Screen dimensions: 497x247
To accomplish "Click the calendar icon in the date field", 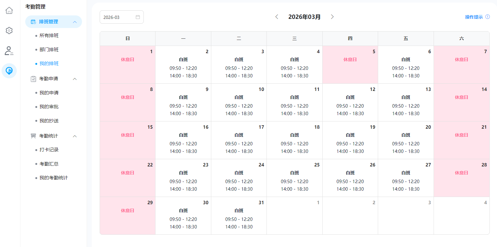I will (x=138, y=17).
